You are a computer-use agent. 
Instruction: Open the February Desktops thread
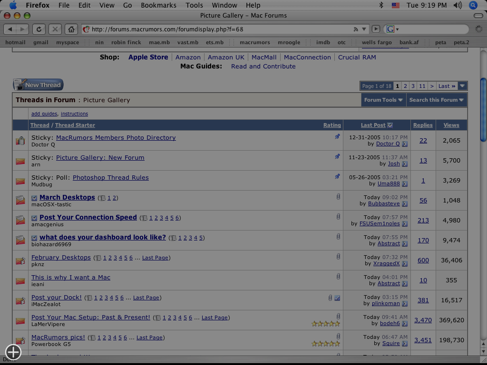(x=61, y=257)
